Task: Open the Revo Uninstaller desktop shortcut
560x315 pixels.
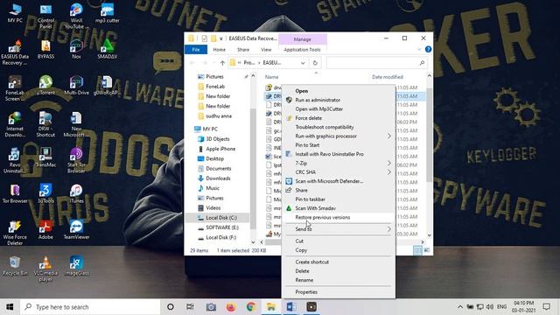Action: pos(15,160)
